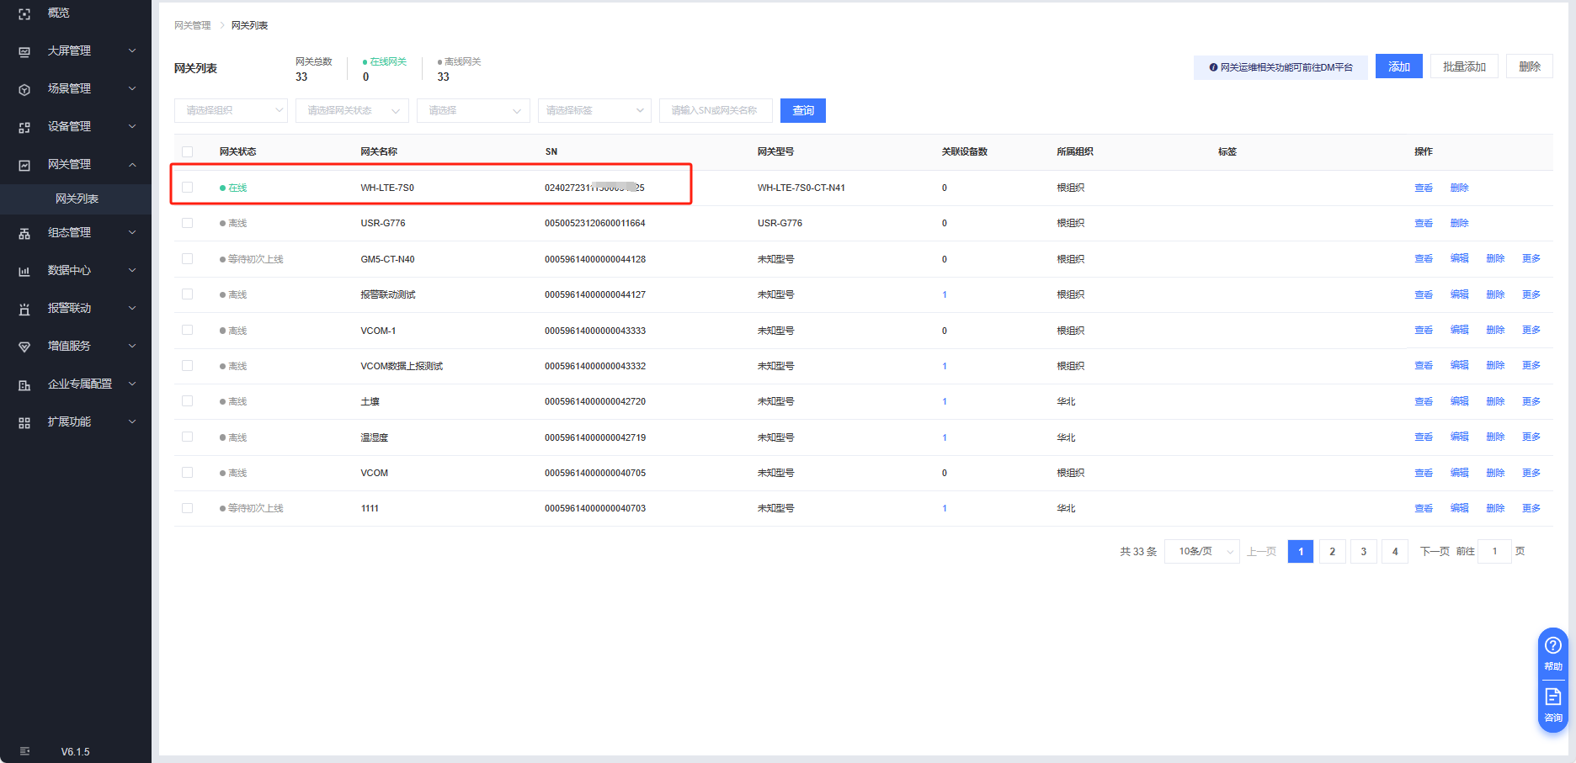
Task: Toggle the select-all checkbox in table header
Action: 188,152
